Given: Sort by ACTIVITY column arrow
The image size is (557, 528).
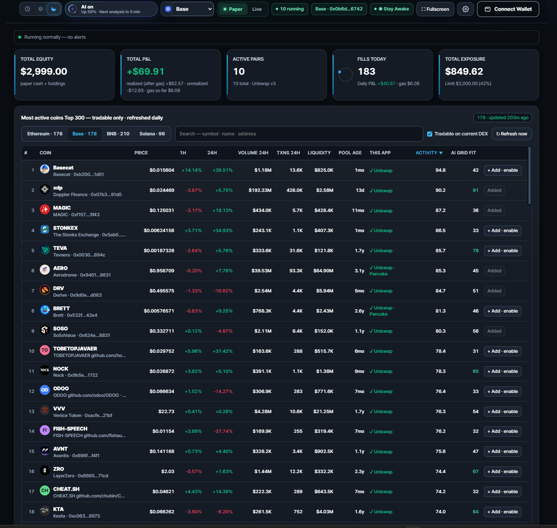Looking at the screenshot, I should 441,153.
